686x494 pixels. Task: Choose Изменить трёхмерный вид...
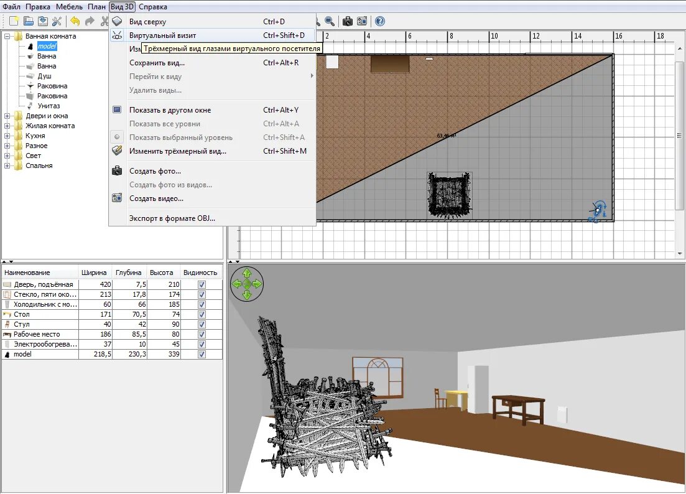tap(212, 151)
